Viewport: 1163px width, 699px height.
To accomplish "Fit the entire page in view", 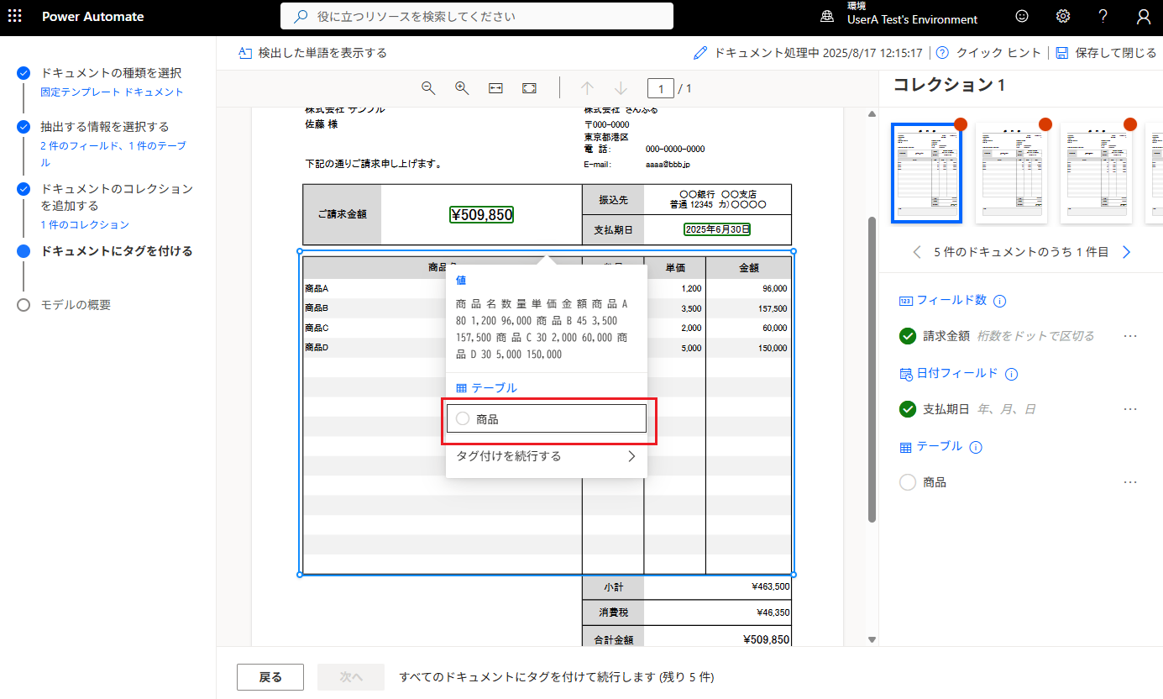I will click(x=528, y=87).
